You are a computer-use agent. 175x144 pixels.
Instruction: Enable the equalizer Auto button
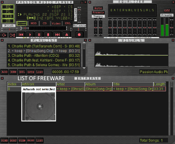point(98,8)
